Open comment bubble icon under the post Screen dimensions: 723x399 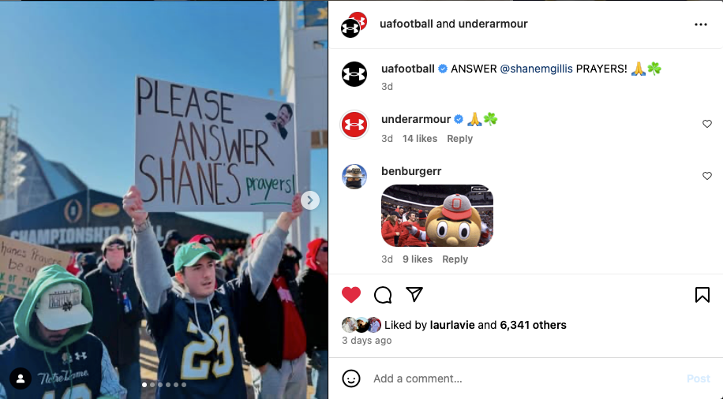click(383, 295)
